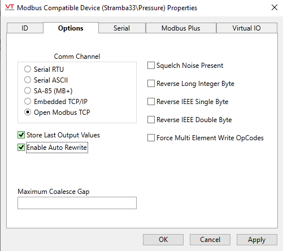
Task: Switch to the ID tab
Action: pos(25,28)
